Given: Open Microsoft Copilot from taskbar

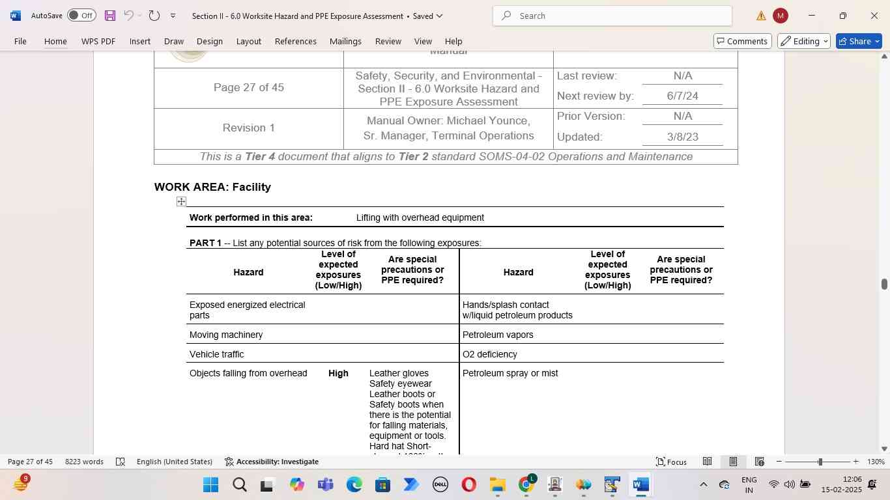Looking at the screenshot, I should coord(297,485).
